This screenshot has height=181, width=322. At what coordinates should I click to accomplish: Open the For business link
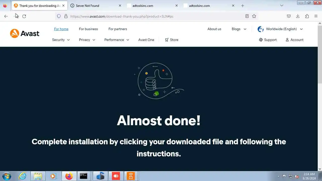88,29
